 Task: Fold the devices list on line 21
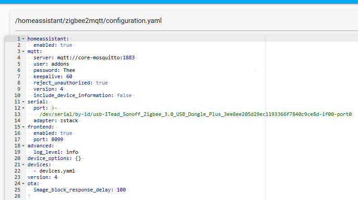pyautogui.click(x=23, y=165)
